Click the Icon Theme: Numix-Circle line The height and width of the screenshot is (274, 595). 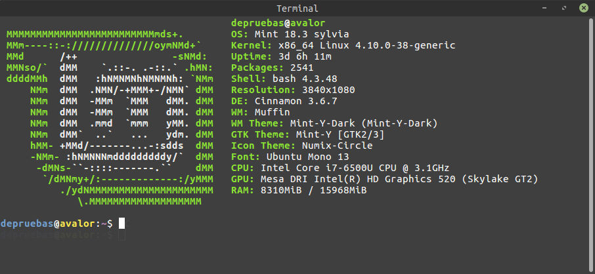[301, 146]
